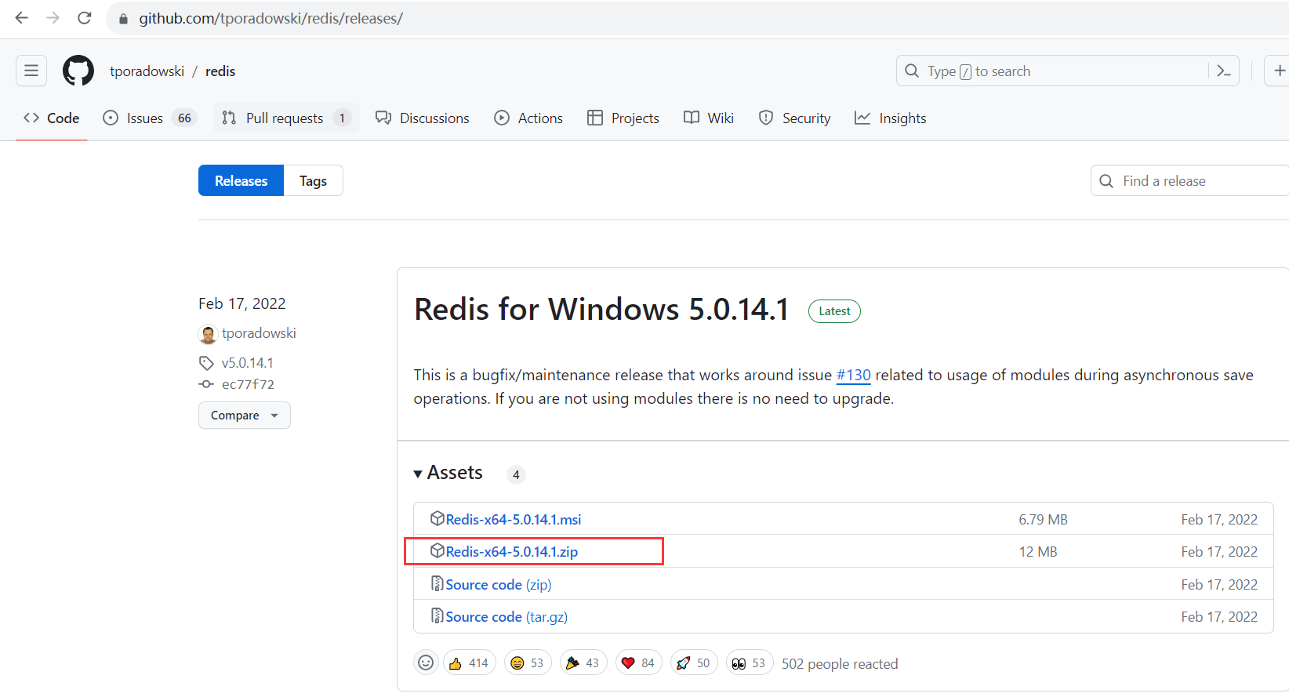Focus the Find a release search field

pos(1189,180)
